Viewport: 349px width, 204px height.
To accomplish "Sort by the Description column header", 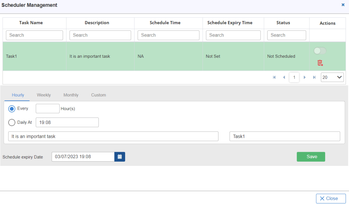I will pyautogui.click(x=97, y=23).
